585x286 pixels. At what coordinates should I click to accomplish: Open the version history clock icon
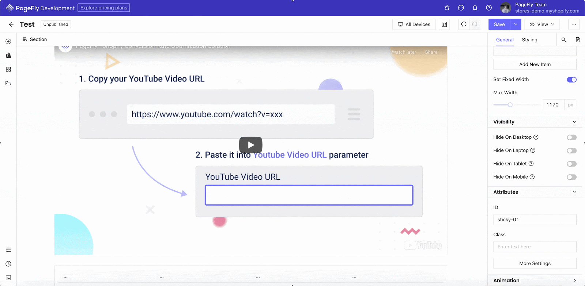coord(8,264)
